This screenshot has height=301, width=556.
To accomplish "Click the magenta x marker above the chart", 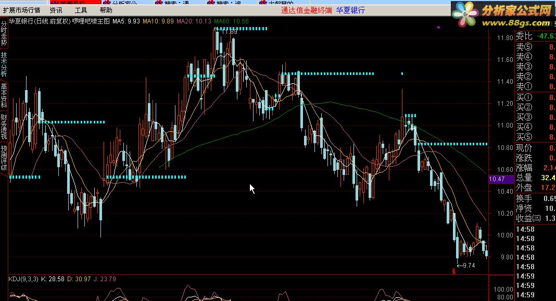I will coord(439,27).
